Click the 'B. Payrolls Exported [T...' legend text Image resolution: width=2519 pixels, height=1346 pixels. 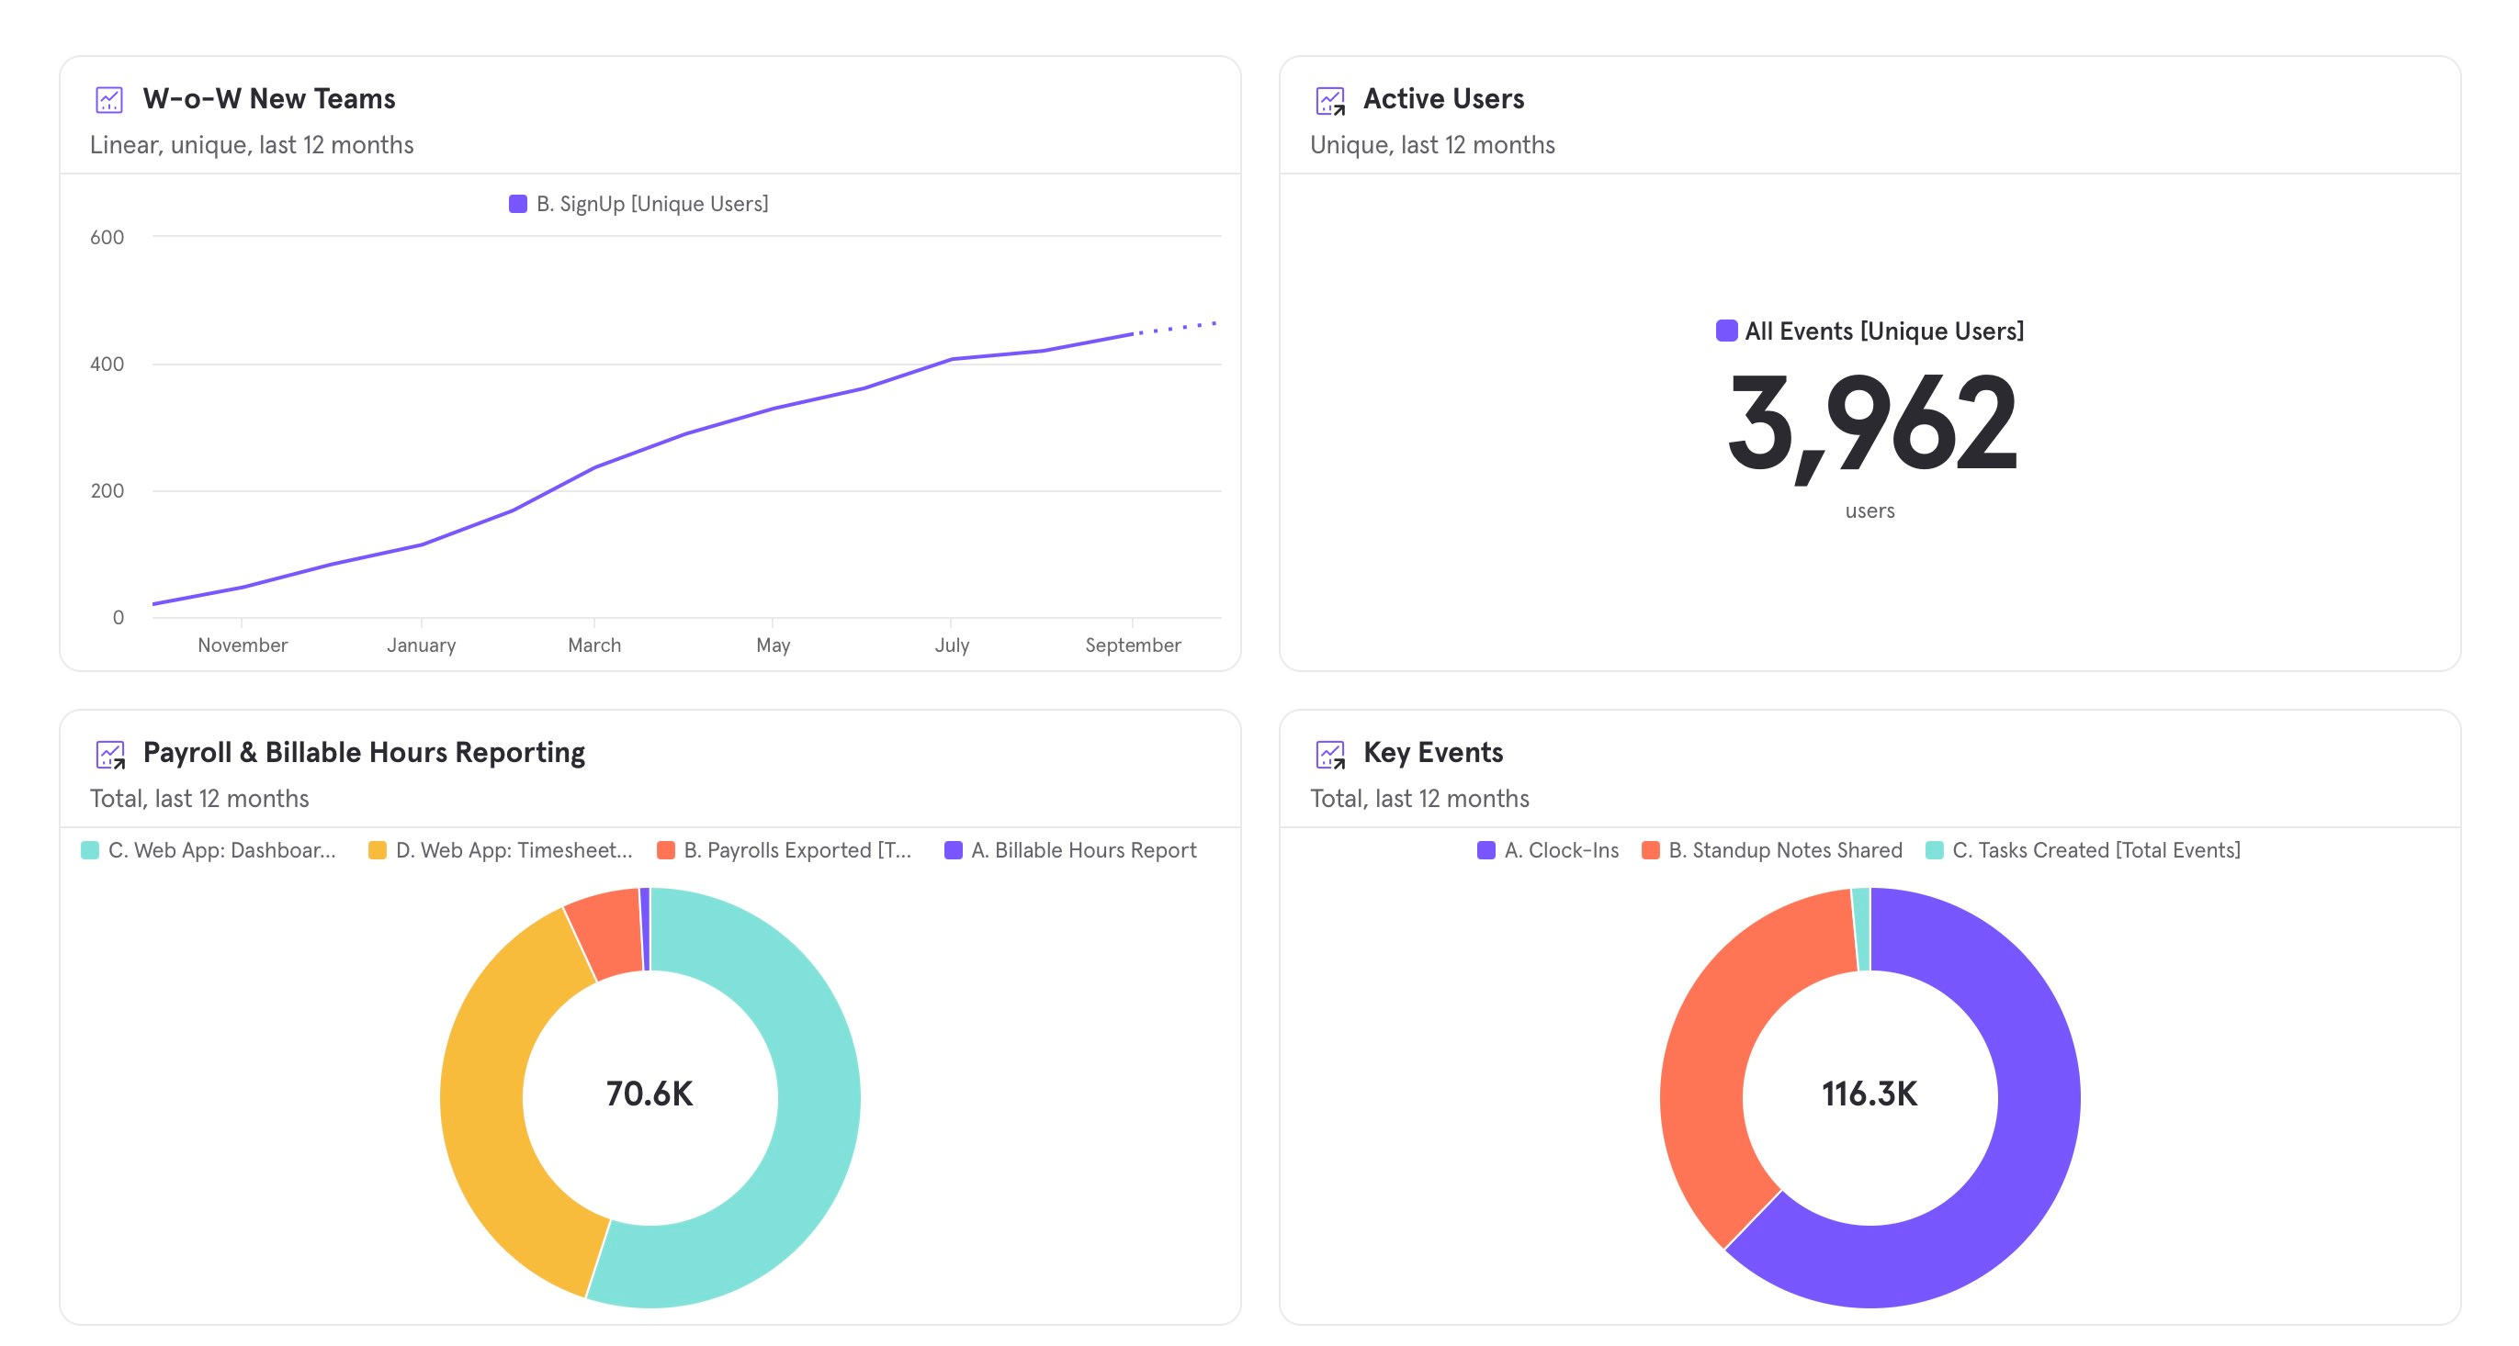[x=797, y=850]
